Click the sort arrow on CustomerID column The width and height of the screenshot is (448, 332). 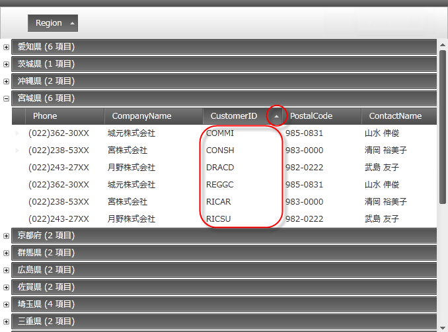pyautogui.click(x=277, y=116)
